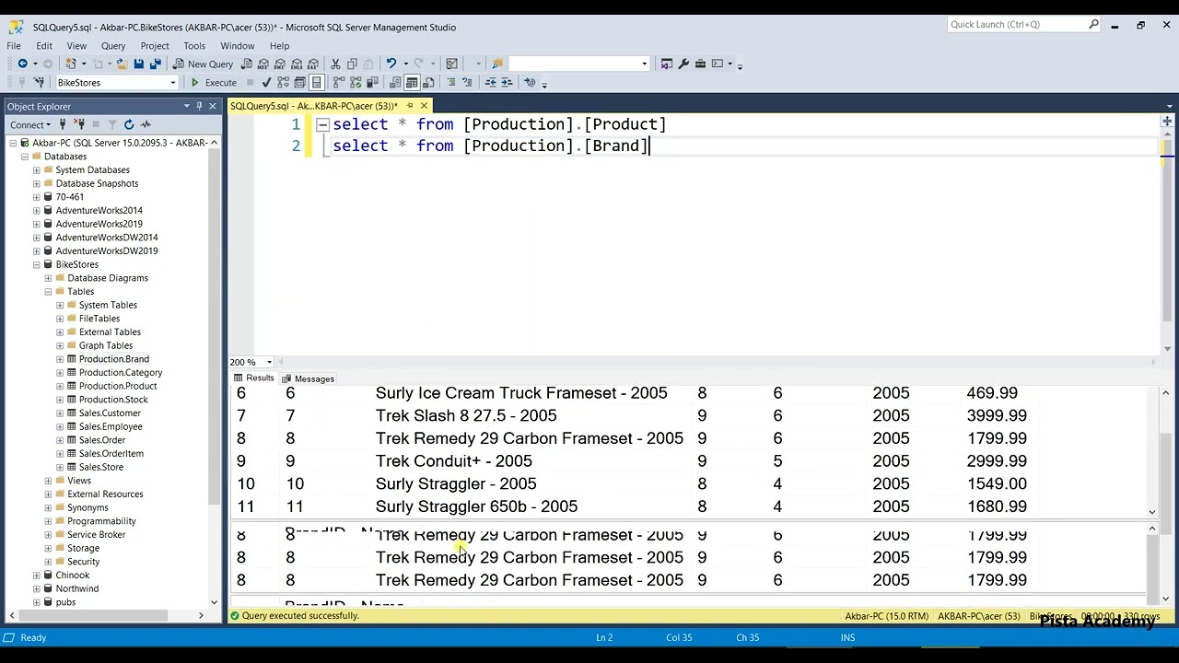Click the New Query toolbar button

204,64
